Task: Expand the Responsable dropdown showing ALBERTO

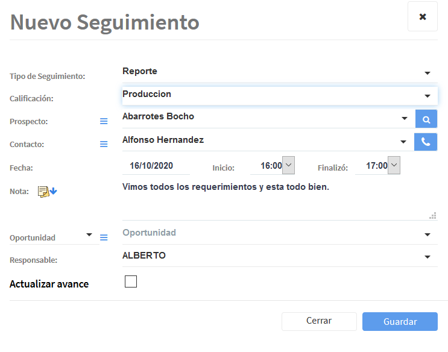Action: coord(427,257)
